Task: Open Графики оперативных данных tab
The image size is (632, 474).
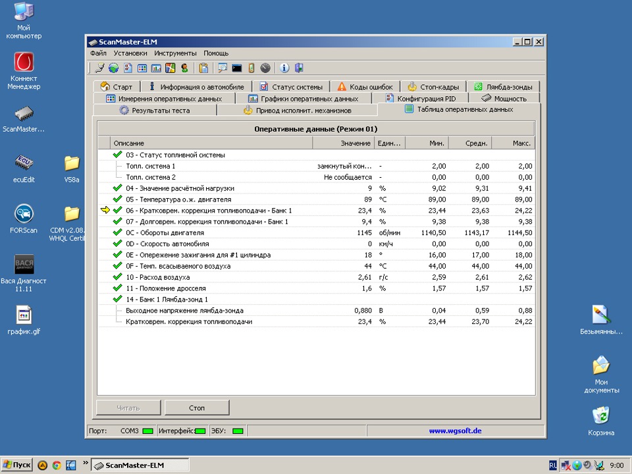Action: click(x=303, y=98)
